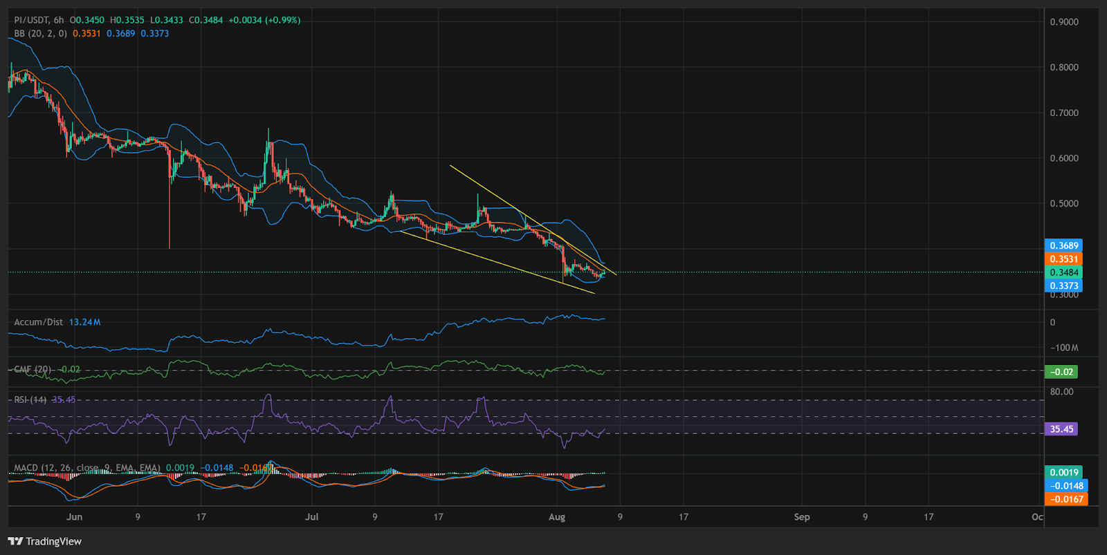Click the 0.9000 level on price axis
This screenshot has width=1107, height=555.
(1063, 22)
